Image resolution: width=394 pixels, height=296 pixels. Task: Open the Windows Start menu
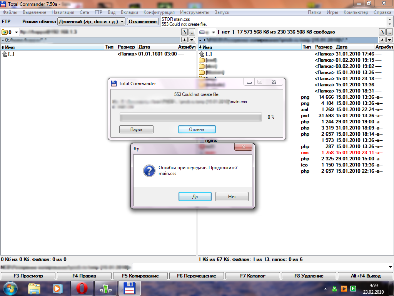click(x=10, y=288)
